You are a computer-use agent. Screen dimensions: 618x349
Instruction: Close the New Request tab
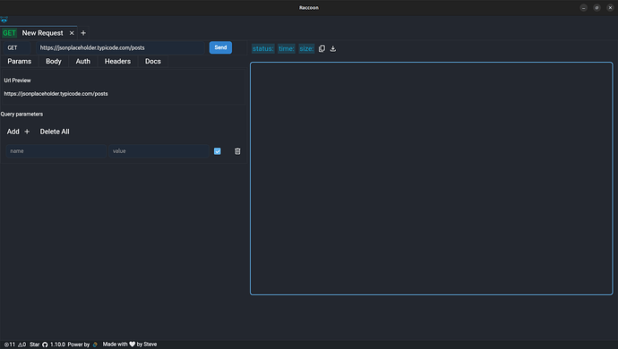pyautogui.click(x=72, y=33)
